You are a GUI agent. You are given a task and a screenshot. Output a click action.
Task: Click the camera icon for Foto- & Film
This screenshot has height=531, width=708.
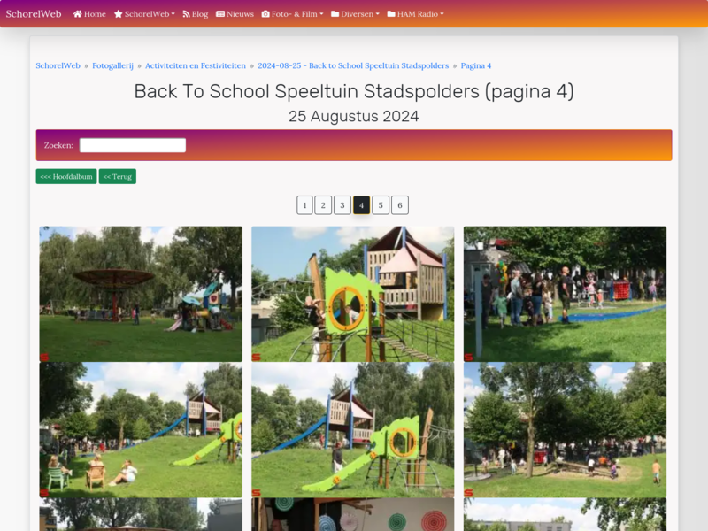[x=265, y=14]
